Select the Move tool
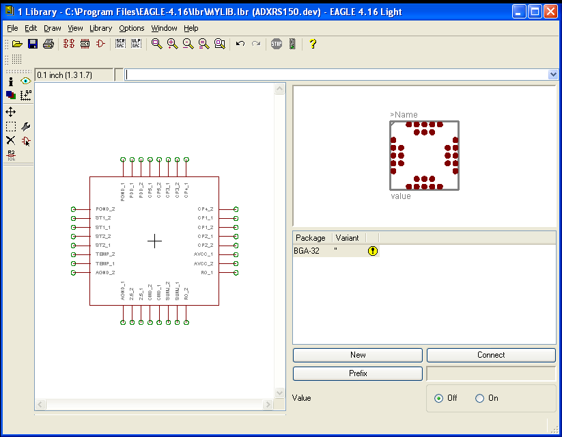562x437 pixels. pyautogui.click(x=10, y=111)
